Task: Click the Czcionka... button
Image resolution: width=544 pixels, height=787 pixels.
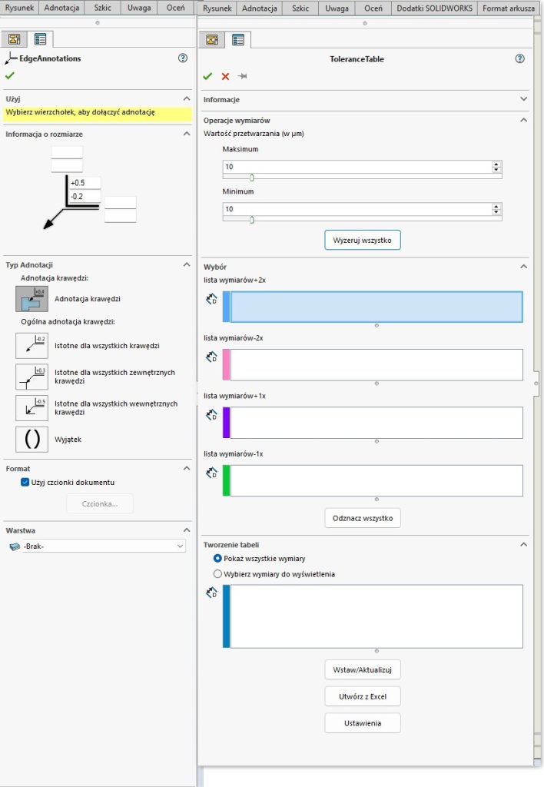Action: click(x=100, y=504)
